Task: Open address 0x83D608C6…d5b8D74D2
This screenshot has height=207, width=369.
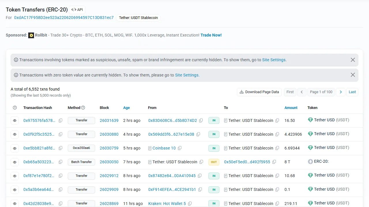Action: [x=172, y=120]
